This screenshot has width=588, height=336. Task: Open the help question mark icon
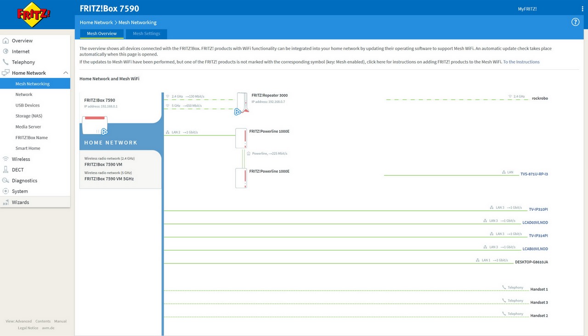[575, 22]
